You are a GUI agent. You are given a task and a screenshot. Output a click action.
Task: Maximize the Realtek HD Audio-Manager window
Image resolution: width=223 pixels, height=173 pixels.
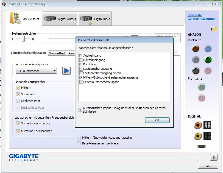pos(208,4)
